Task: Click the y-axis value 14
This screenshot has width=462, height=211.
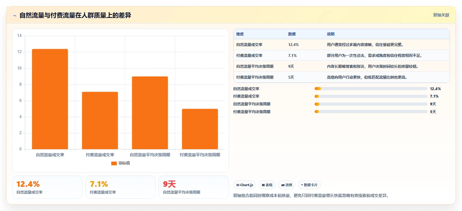Action: click(19, 36)
